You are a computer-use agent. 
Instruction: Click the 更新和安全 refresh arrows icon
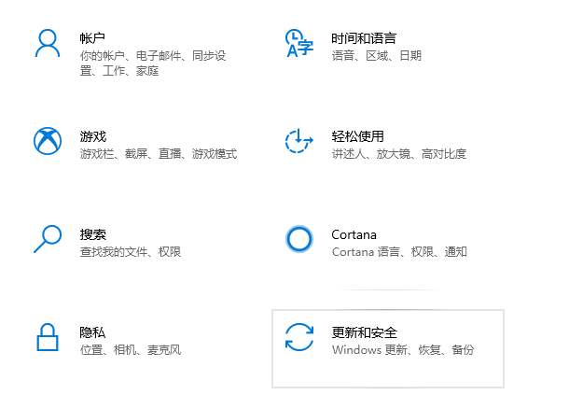click(x=299, y=337)
